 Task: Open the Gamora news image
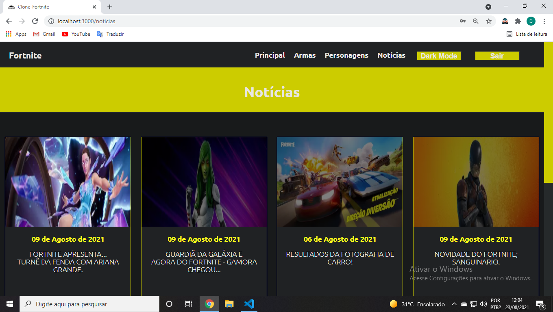204,182
